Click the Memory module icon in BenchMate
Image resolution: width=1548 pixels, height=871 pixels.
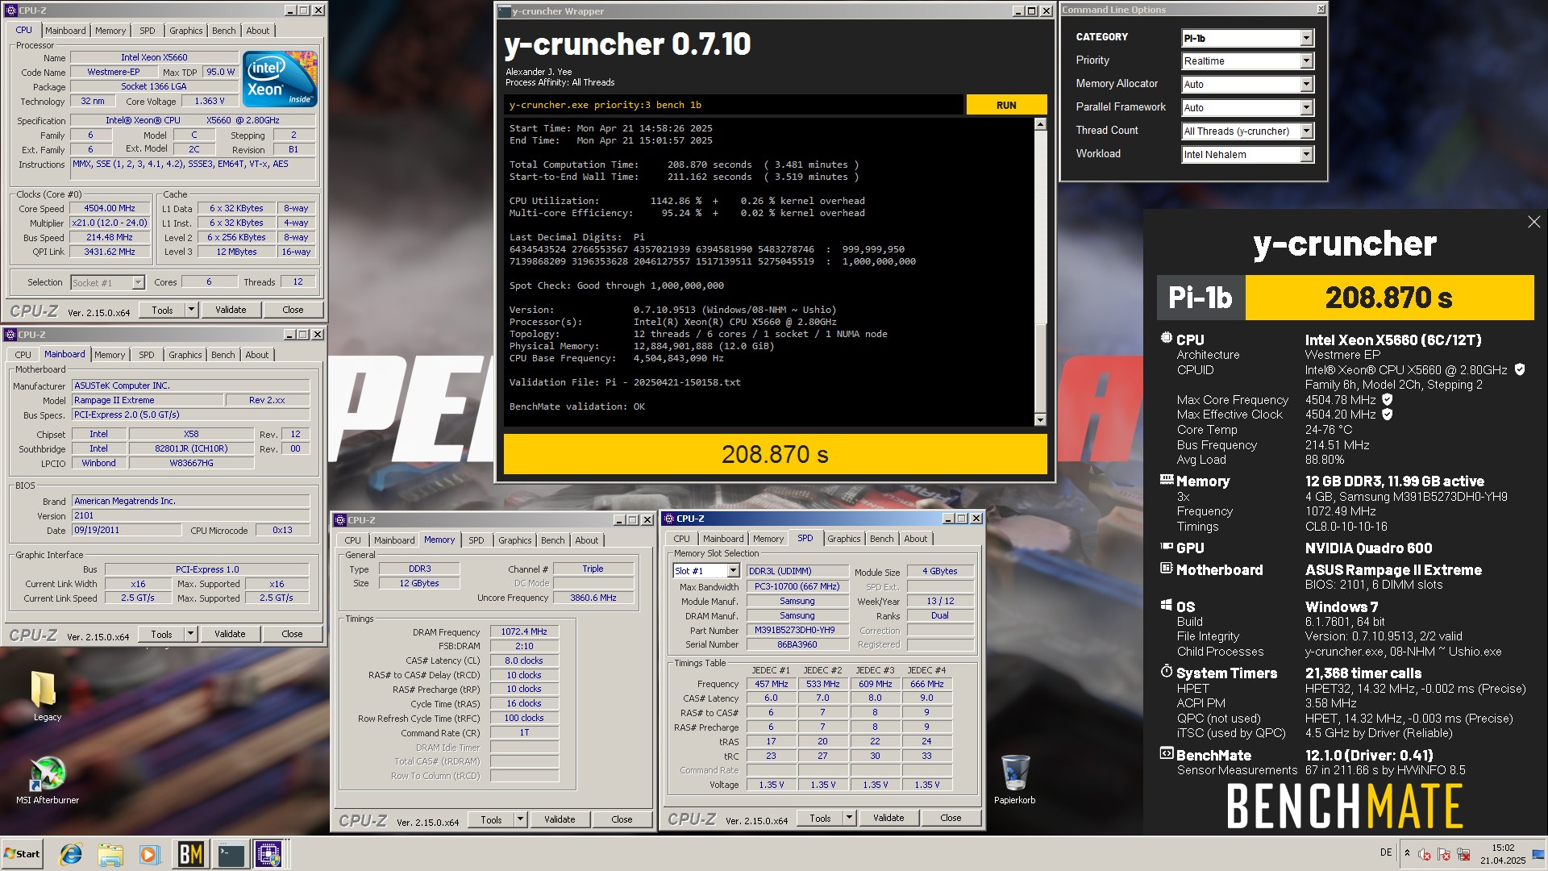coord(1166,480)
